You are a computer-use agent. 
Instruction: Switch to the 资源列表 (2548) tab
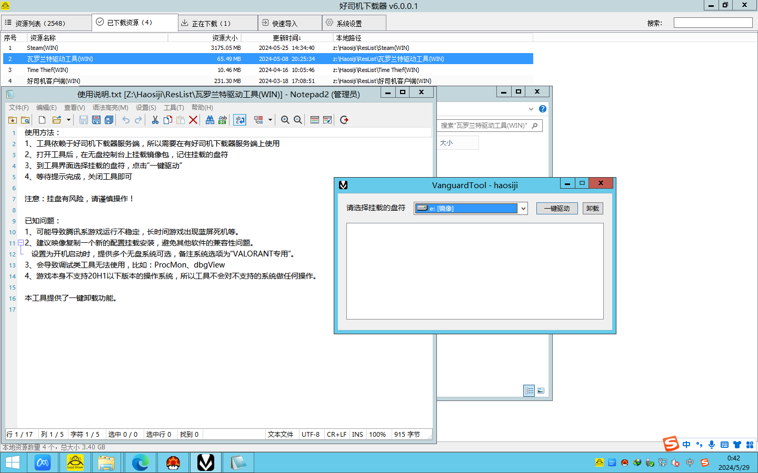point(46,23)
